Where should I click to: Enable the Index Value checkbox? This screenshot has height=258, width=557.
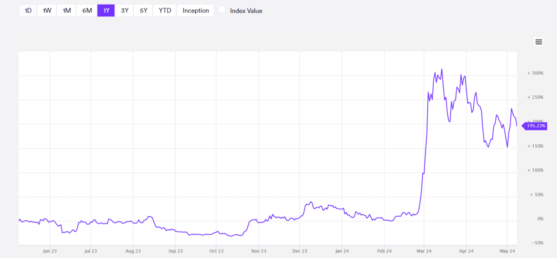point(222,10)
